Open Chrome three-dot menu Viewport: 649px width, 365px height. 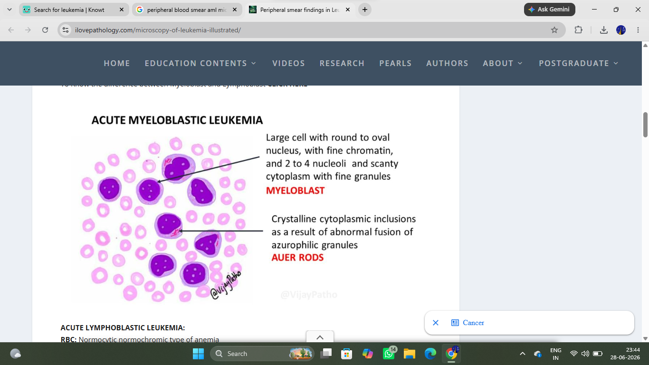point(638,30)
